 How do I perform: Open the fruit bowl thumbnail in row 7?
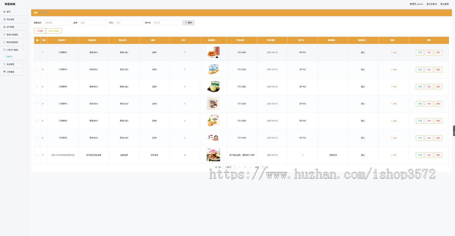213,155
